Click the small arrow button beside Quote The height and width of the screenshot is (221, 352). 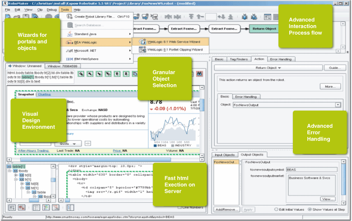88,143
